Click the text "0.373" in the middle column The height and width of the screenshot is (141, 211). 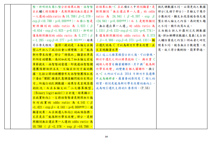tap(151, 35)
